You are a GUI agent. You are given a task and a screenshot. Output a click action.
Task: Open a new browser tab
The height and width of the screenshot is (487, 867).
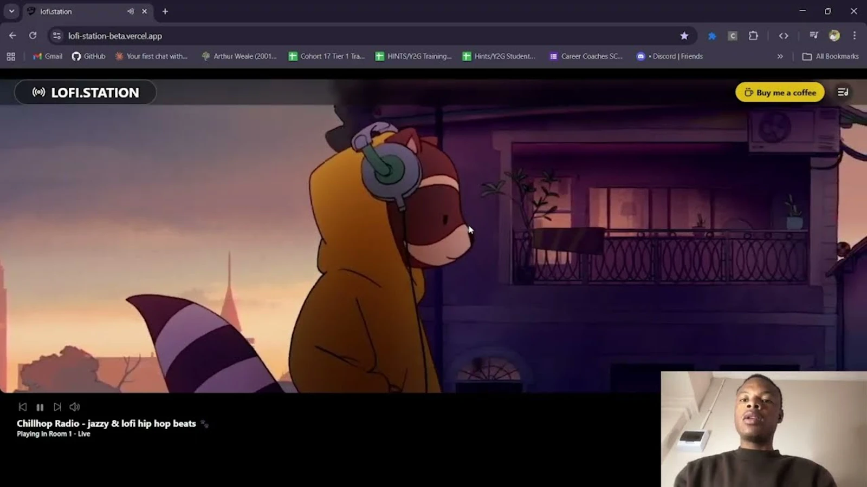click(165, 11)
